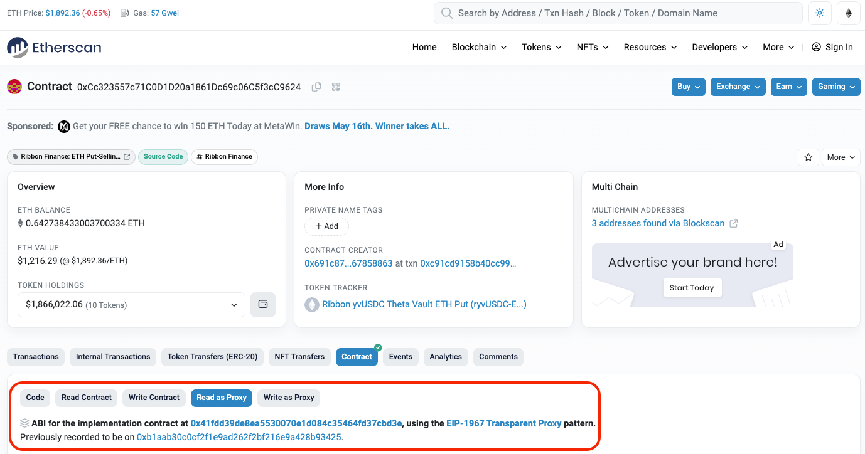Click the ETH price $1,892.36 link
Screen dimensions: 865x454
tap(63, 13)
